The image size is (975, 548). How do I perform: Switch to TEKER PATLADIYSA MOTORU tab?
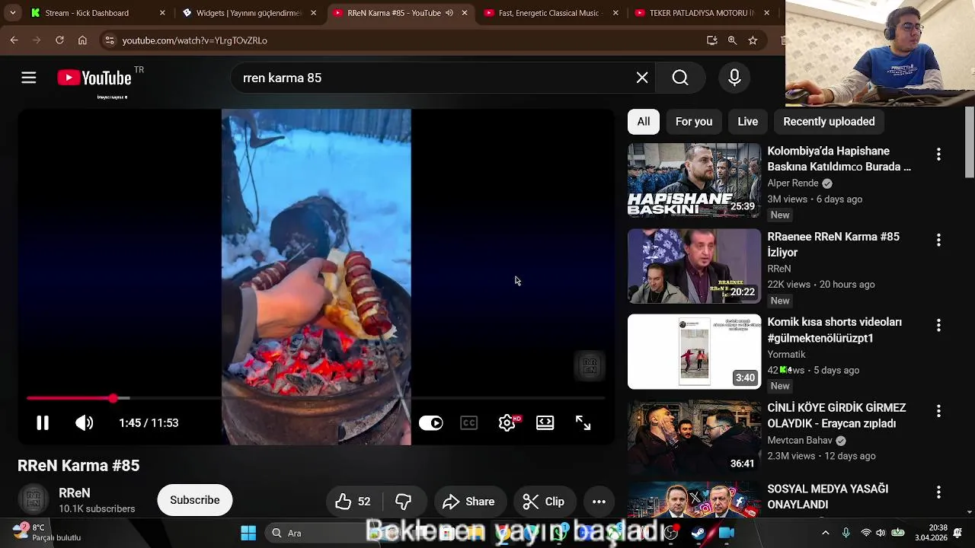(x=702, y=13)
